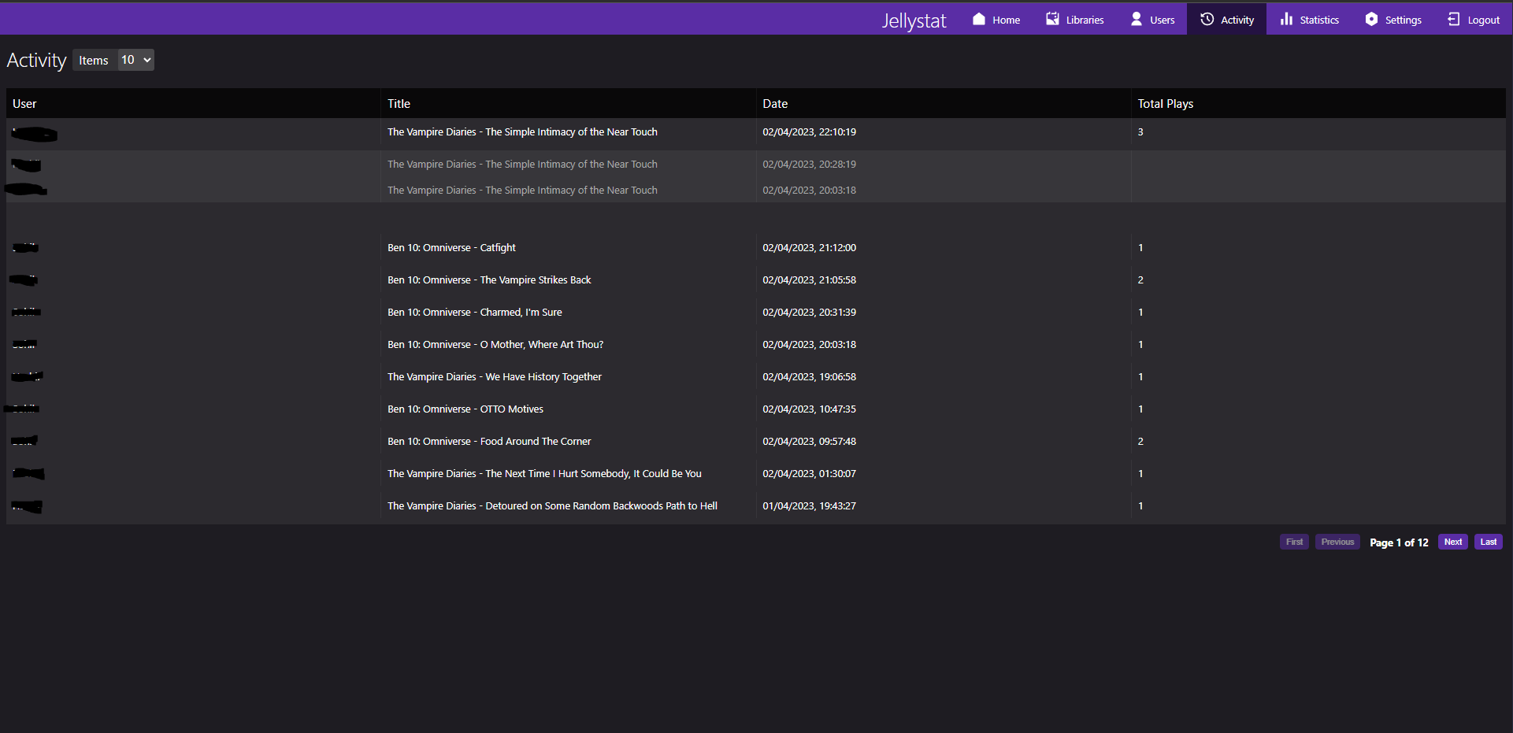This screenshot has height=733, width=1513.
Task: Click the First page button
Action: point(1293,542)
